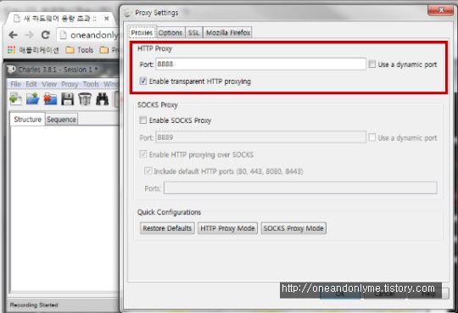Toggle SOCKS Proxy 'Use a dynamic port' checkbox
This screenshot has height=313, width=458.
pos(371,137)
